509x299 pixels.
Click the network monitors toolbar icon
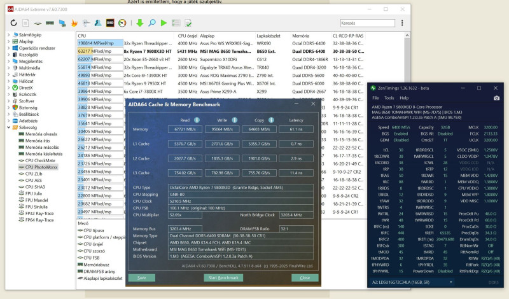pos(62,23)
